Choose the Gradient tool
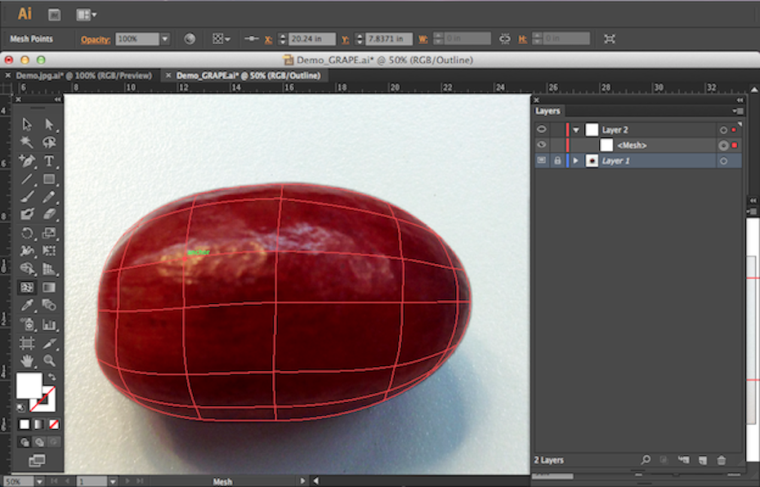 49,288
